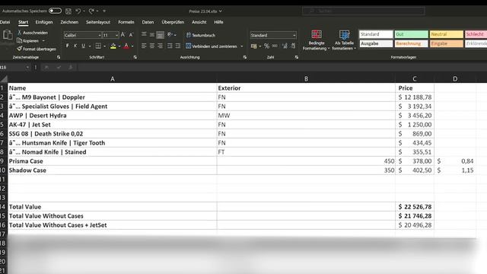
Task: Click the Paste clipboard icon
Action: point(8,35)
